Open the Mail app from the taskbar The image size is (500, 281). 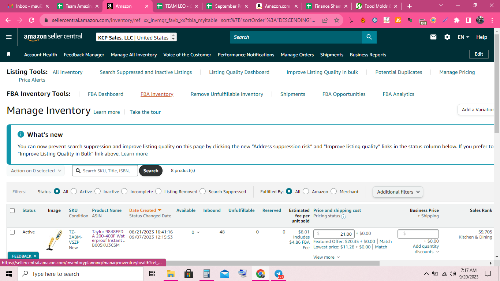click(x=225, y=274)
